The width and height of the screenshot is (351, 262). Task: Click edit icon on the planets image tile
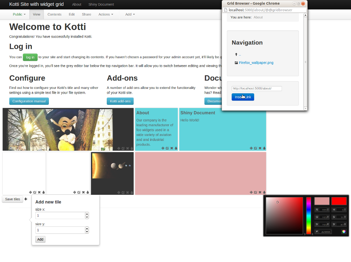tap(123, 193)
